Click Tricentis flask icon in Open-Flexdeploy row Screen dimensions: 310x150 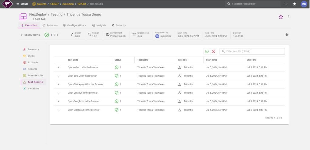[x=180, y=84]
